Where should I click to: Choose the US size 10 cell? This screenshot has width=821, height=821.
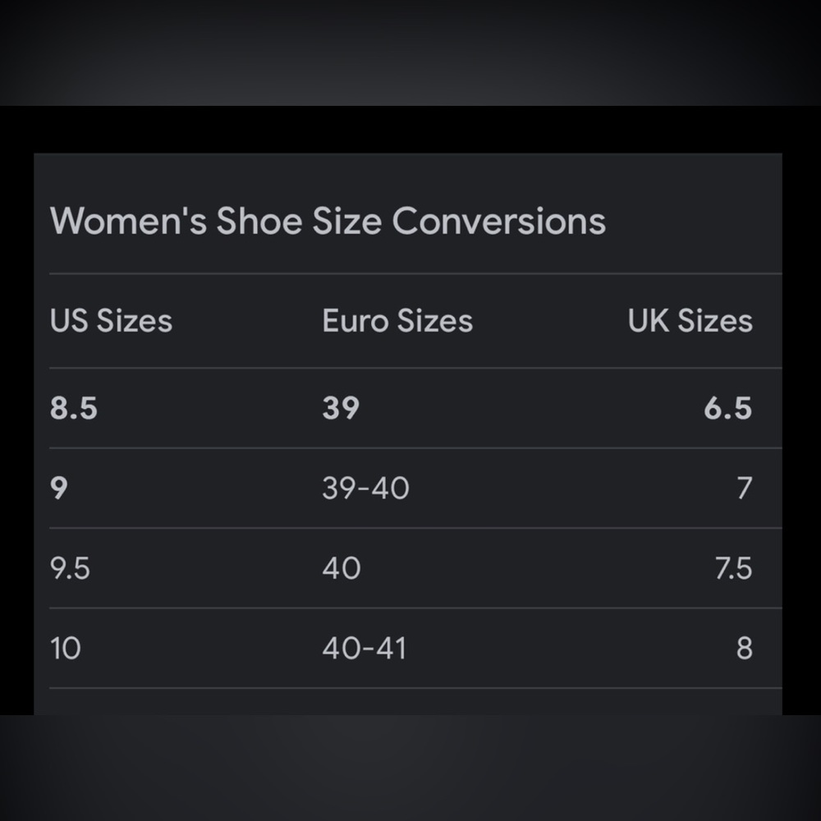[66, 649]
